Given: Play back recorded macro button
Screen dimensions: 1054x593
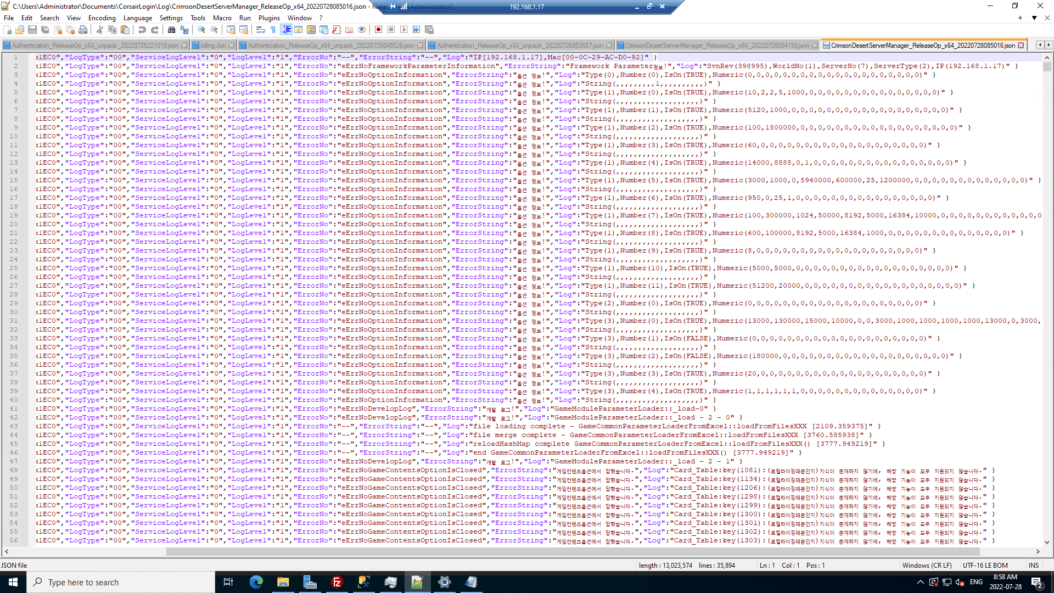Looking at the screenshot, I should point(404,30).
